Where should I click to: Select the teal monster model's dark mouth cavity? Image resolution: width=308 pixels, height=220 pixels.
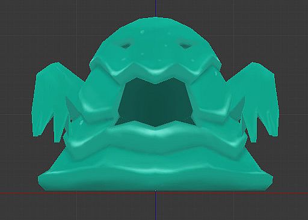point(155,102)
